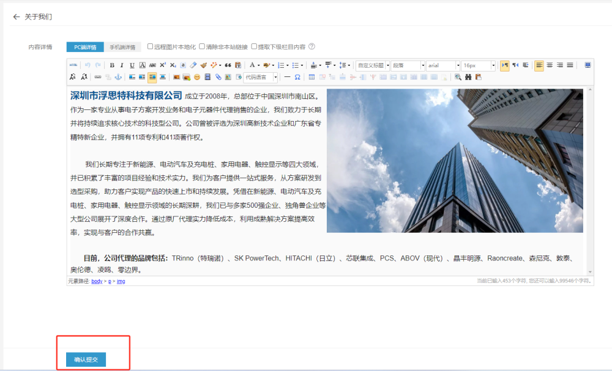Select the skyscraper image in the editor
Image resolution: width=612 pixels, height=371 pixels.
pyautogui.click(x=455, y=161)
